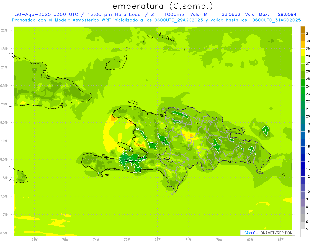Pick the orange swatch between legend 31 and 30

tap(303, 37)
